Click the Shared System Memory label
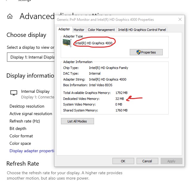 coord(81,110)
